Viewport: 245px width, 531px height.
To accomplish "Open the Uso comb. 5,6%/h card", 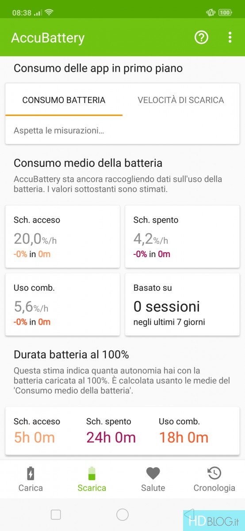I will (62, 304).
